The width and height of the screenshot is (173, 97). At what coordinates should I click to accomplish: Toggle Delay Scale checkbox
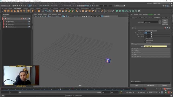tap(145, 42)
